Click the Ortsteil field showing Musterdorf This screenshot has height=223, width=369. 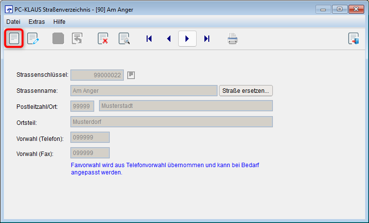click(171, 121)
